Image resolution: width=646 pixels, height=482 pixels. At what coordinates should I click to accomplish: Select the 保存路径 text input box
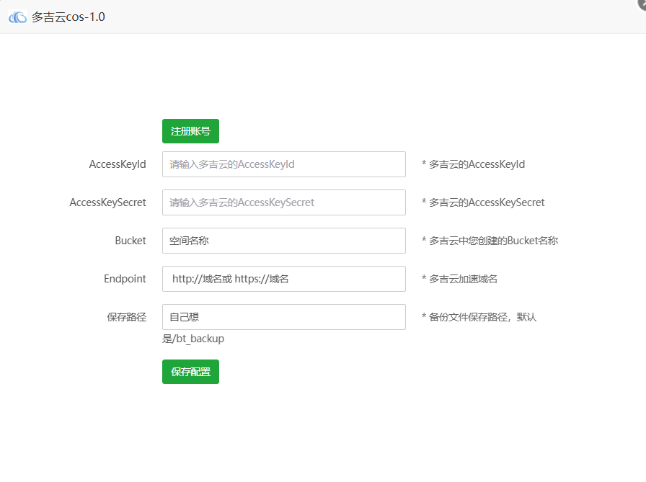(283, 317)
